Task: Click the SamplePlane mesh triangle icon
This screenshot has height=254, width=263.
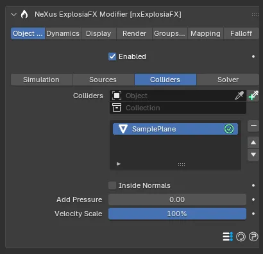Action: click(x=123, y=129)
